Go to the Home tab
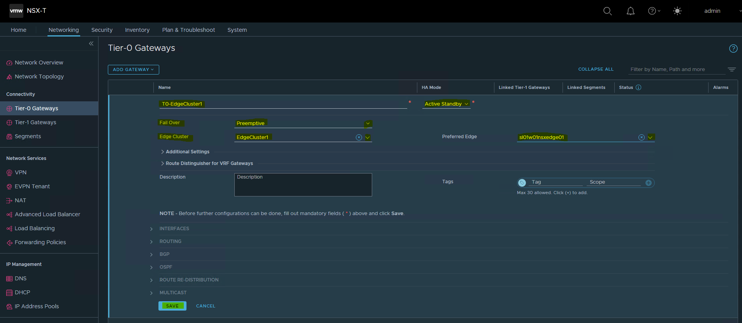This screenshot has height=323, width=742. click(x=19, y=30)
